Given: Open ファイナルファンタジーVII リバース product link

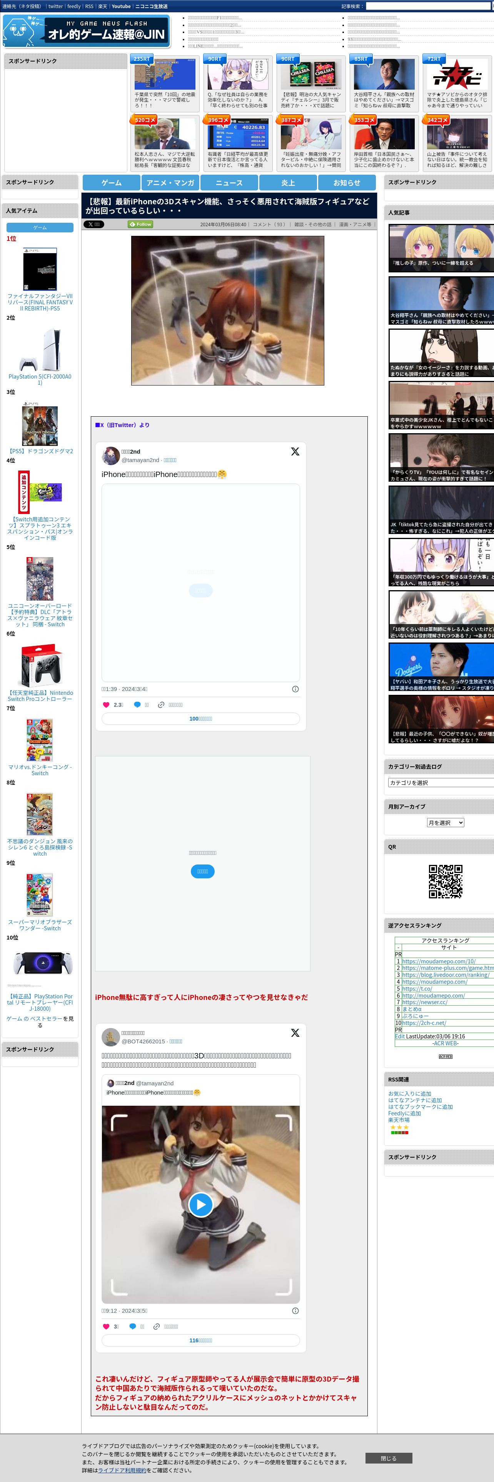Looking at the screenshot, I should point(40,302).
